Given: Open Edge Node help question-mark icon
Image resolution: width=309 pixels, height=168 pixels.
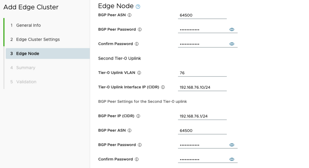Looking at the screenshot, I should [x=138, y=7].
